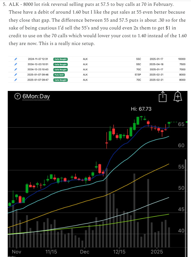Tap the add alert bell icon

point(178,96)
